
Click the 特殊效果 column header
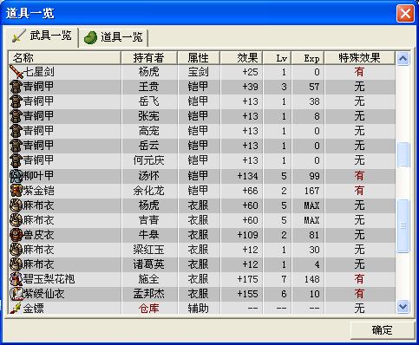pyautogui.click(x=359, y=57)
